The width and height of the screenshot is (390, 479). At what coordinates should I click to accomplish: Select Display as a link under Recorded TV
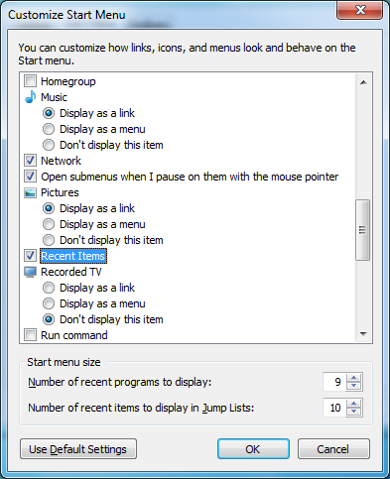click(x=49, y=288)
